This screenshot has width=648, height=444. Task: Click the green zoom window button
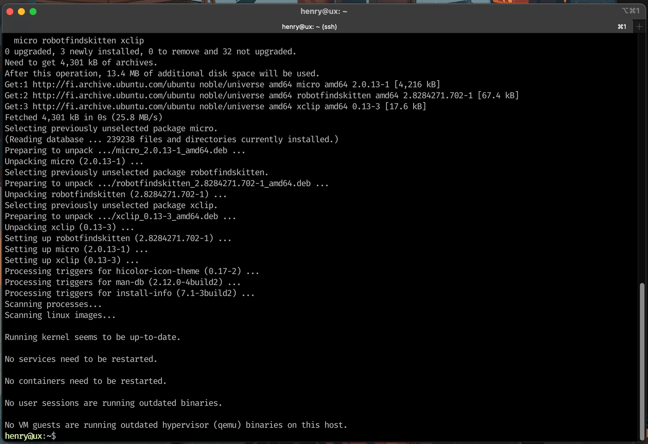(33, 12)
